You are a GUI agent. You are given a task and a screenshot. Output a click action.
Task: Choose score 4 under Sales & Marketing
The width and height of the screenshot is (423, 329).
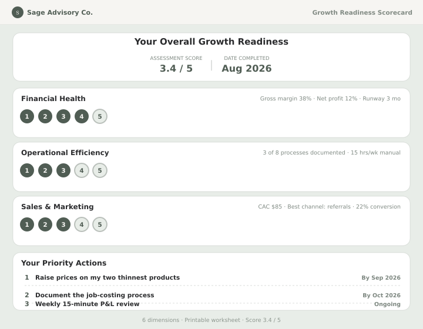pyautogui.click(x=82, y=224)
